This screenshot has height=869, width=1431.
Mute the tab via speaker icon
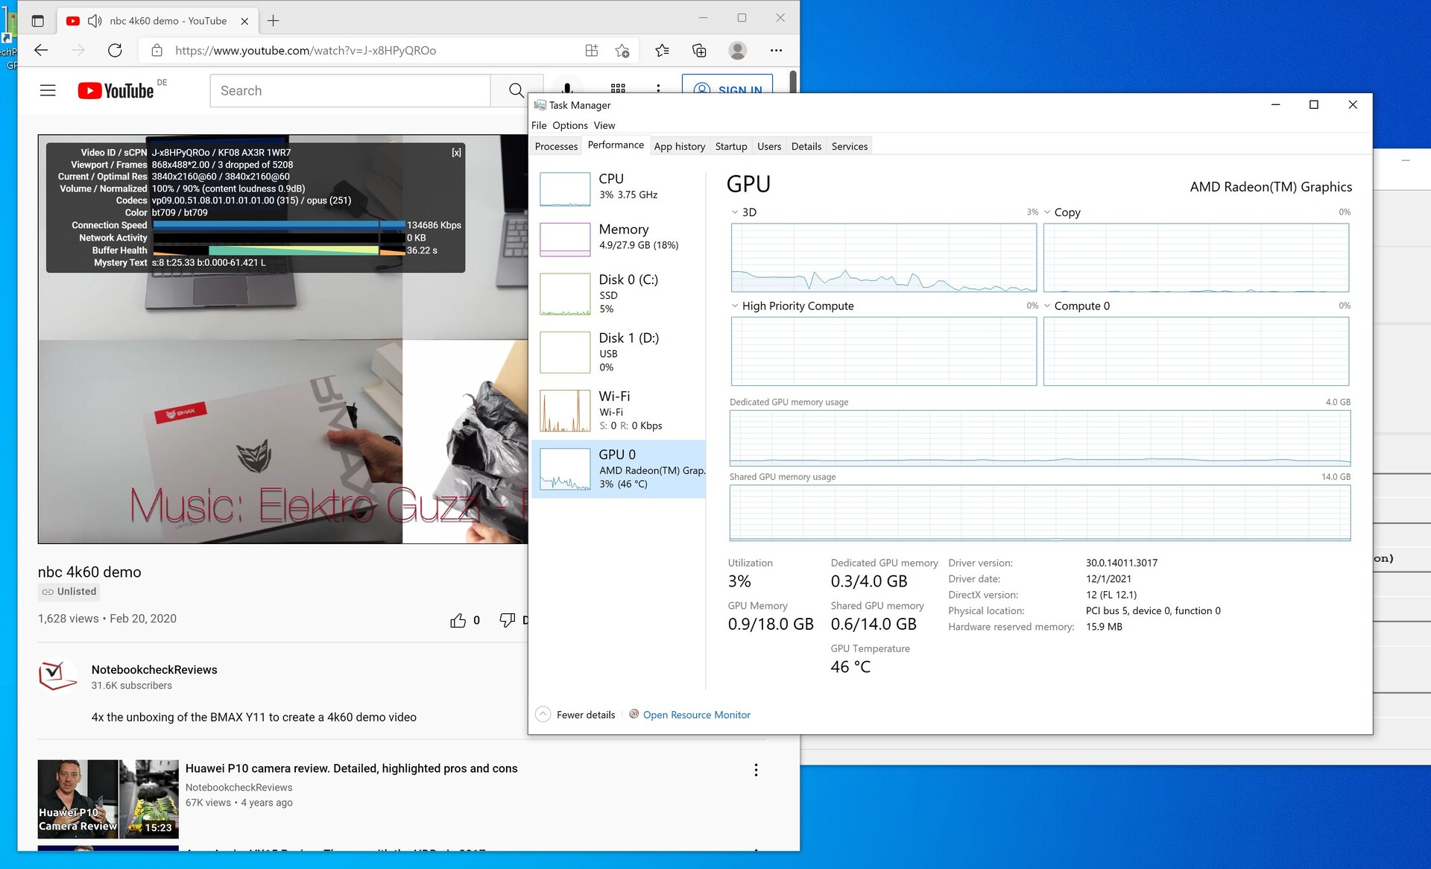pos(95,21)
